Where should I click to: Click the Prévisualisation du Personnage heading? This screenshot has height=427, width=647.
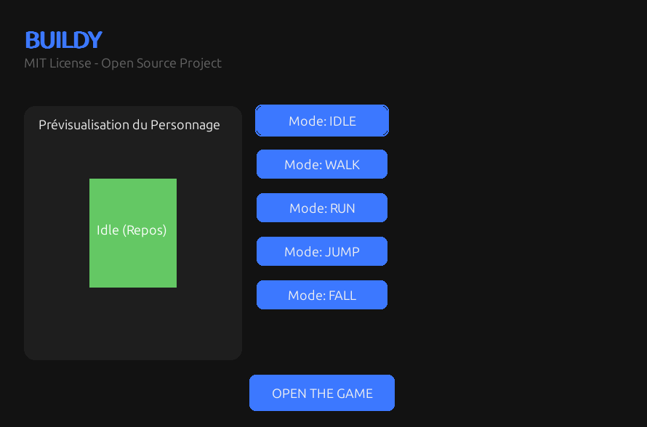pos(129,125)
